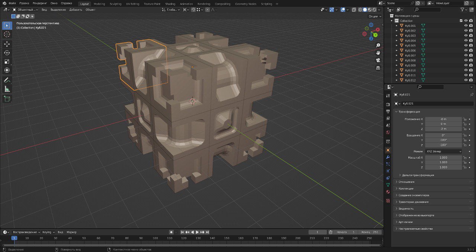The width and height of the screenshot is (476, 252).
Task: Toggle lock on Положение X
Action: click(464, 119)
